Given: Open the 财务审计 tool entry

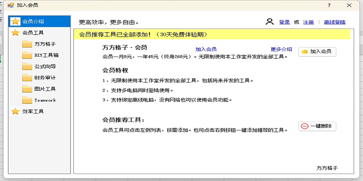Looking at the screenshot, I should 45,78.
